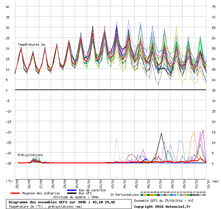Click the '11/10' date label
The image size is (221, 209).
(x=208, y=184)
